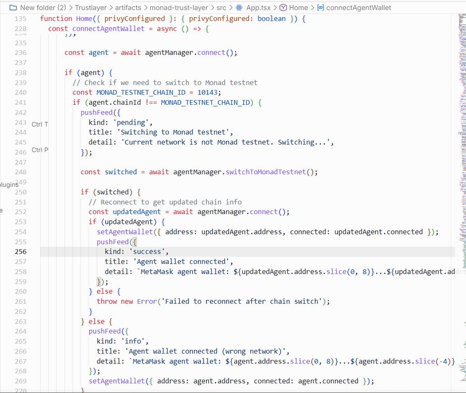
Task: Open the artifacts breadcrumb
Action: click(x=128, y=8)
